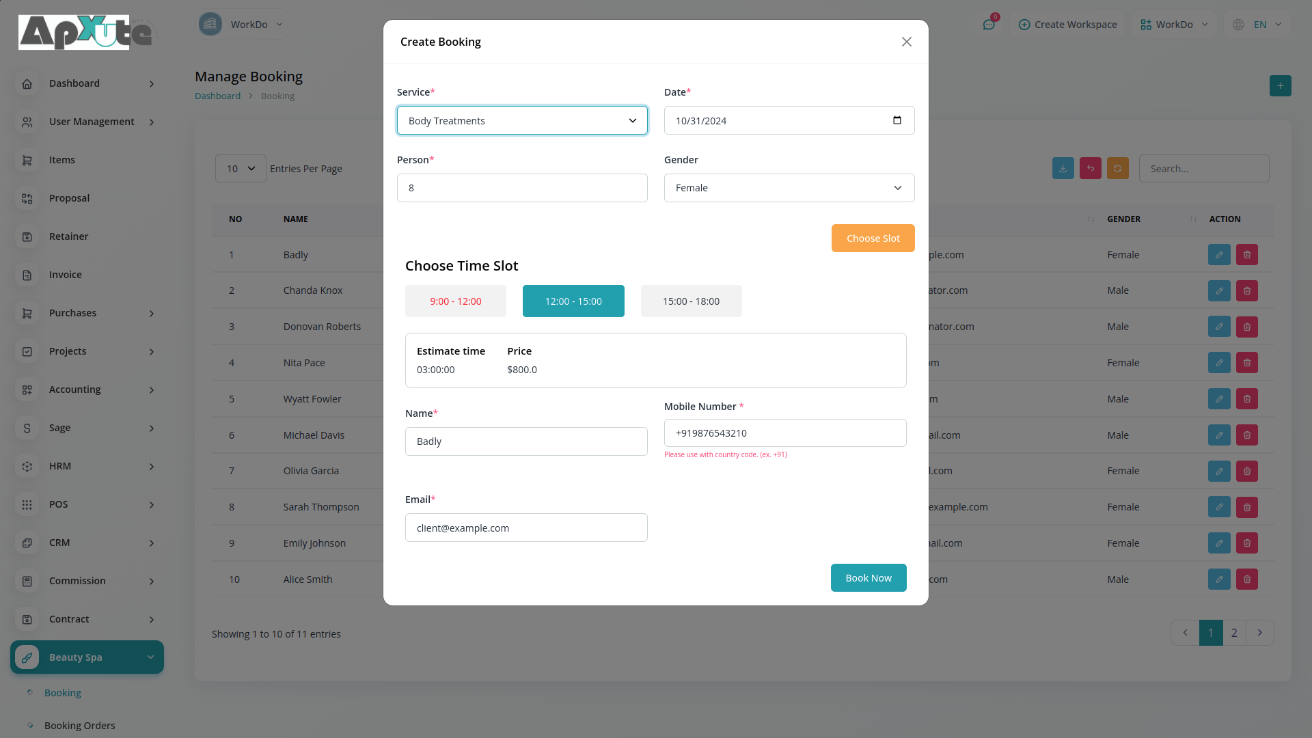Open the chat messages icon
The height and width of the screenshot is (738, 1312).
(989, 25)
